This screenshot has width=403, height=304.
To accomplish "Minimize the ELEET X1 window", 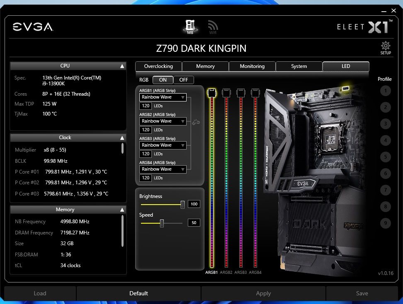I will coord(384,11).
